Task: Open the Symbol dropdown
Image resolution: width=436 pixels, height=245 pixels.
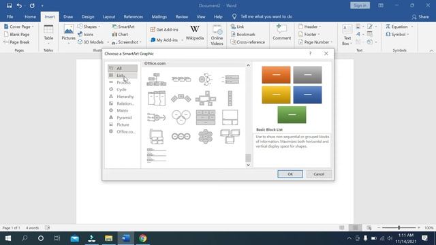Action: pos(397,35)
